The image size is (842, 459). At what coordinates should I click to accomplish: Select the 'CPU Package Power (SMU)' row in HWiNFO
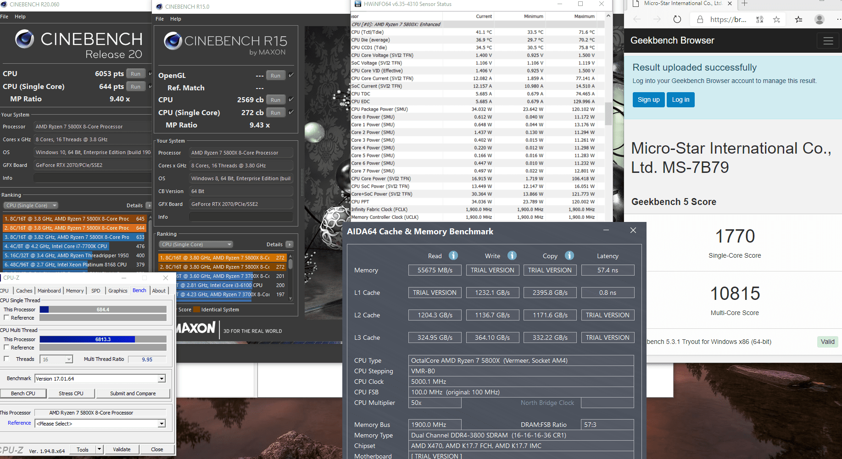click(477, 109)
